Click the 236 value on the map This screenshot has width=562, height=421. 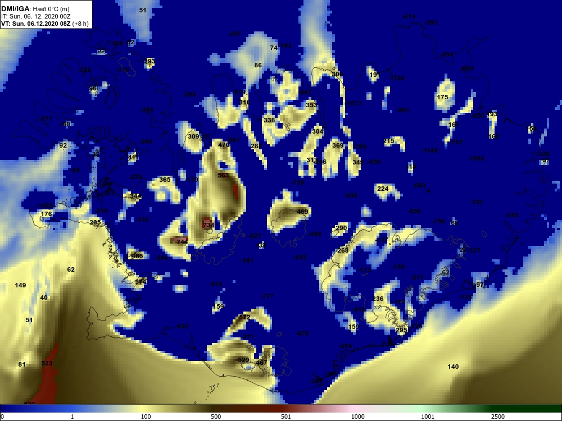[378, 299]
